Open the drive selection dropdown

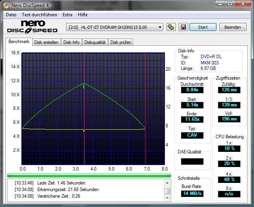[114, 27]
